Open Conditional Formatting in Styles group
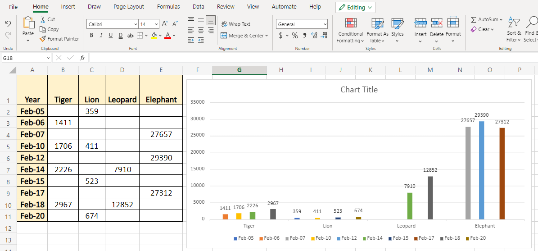The width and height of the screenshot is (538, 251). (350, 30)
